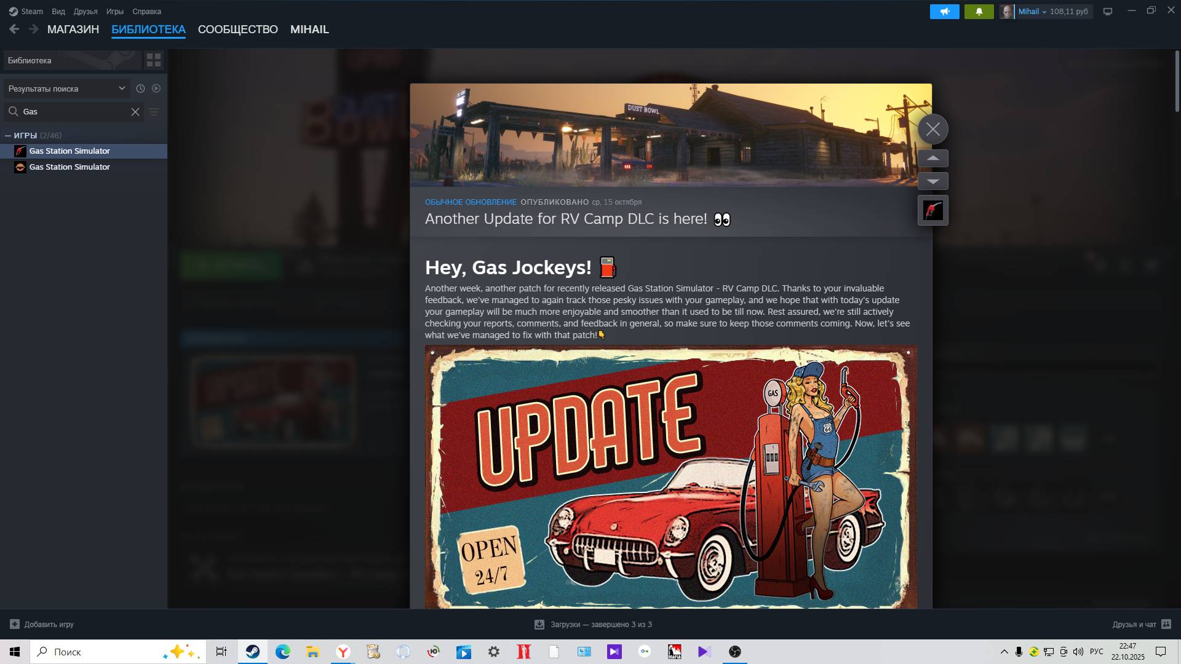Click the announcements megaphone icon
This screenshot has height=664, width=1181.
pos(944,12)
